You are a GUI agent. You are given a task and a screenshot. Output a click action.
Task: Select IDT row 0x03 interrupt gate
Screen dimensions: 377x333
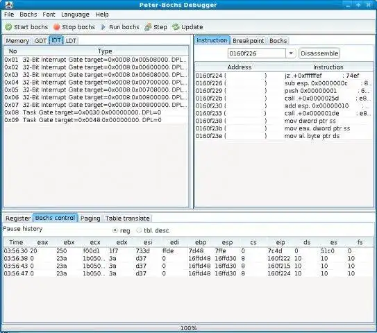tap(97, 75)
